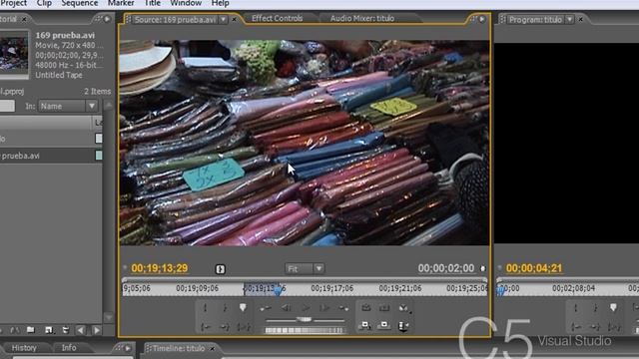
Task: Open Source clip selector dropdown arrow
Action: tap(224, 19)
